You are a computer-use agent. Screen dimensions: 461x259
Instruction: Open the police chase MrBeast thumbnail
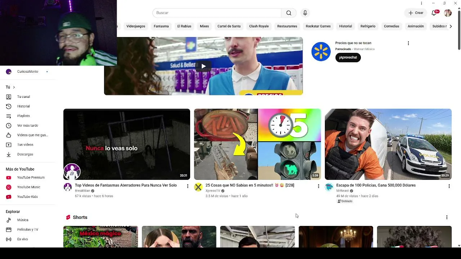click(x=388, y=144)
